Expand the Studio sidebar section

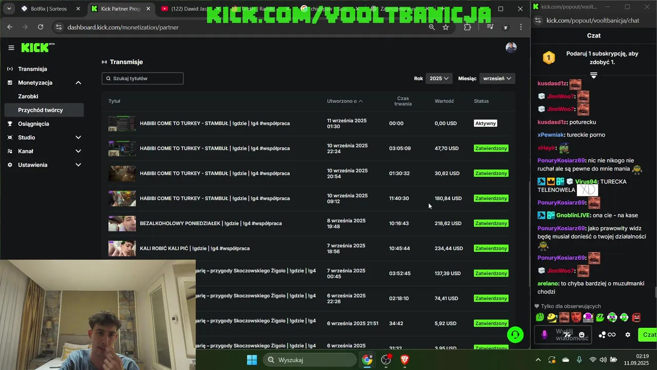78,138
